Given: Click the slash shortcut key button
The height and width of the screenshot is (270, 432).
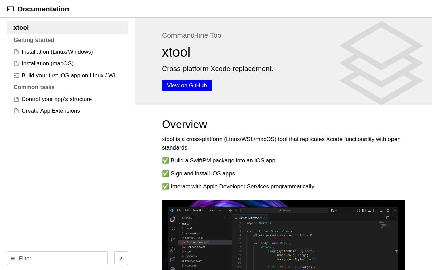Looking at the screenshot, I should pyautogui.click(x=121, y=258).
